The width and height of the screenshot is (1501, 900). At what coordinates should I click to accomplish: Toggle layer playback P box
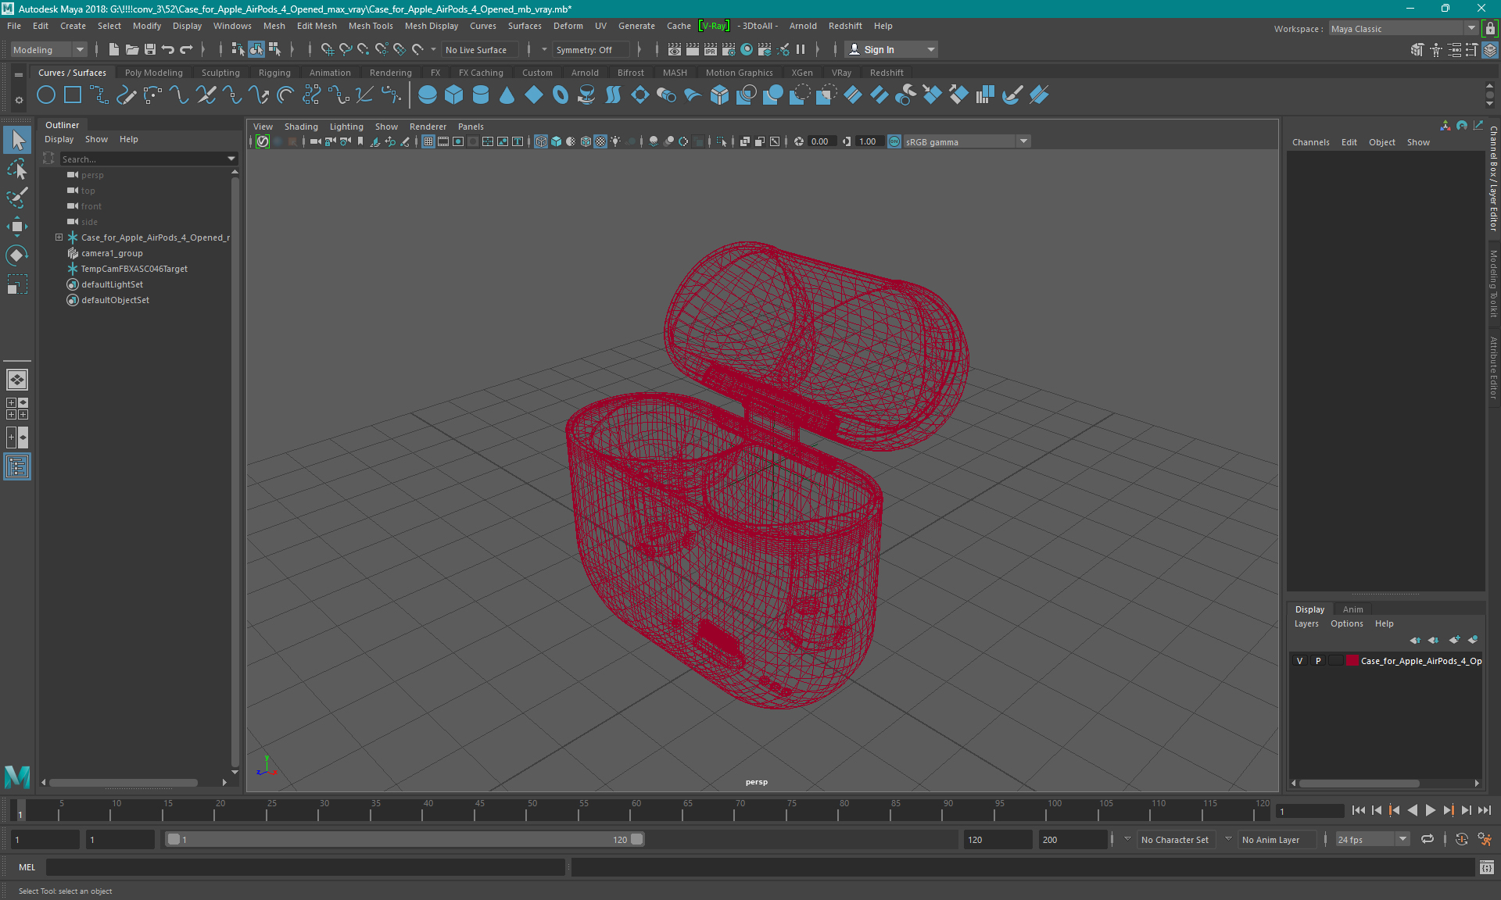pos(1318,661)
